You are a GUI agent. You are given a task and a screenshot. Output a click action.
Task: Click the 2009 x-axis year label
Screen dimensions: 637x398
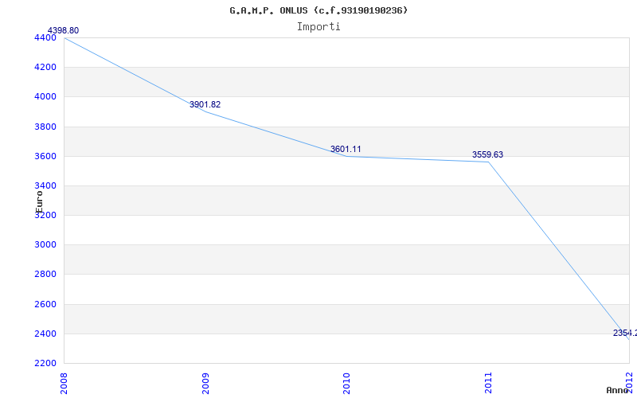coord(205,381)
